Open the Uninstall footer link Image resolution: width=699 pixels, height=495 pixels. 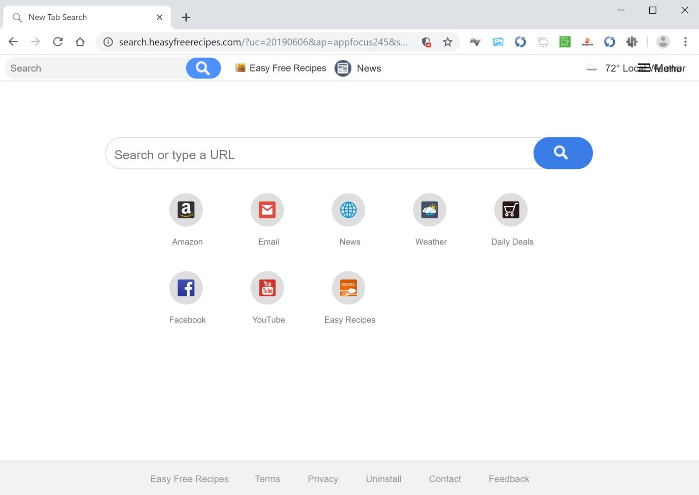(383, 479)
